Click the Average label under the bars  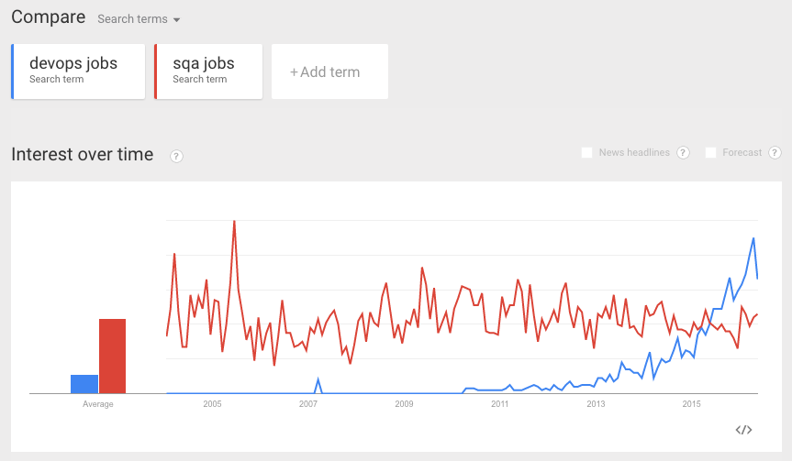coord(98,404)
